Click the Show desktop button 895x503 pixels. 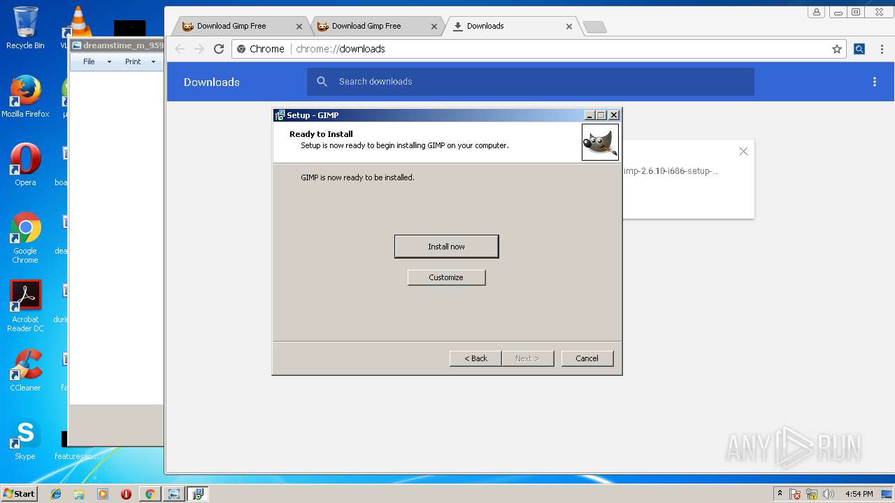[x=887, y=494]
